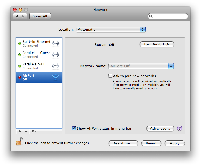Click the red close window button
This screenshot has height=166, width=201.
(15, 10)
